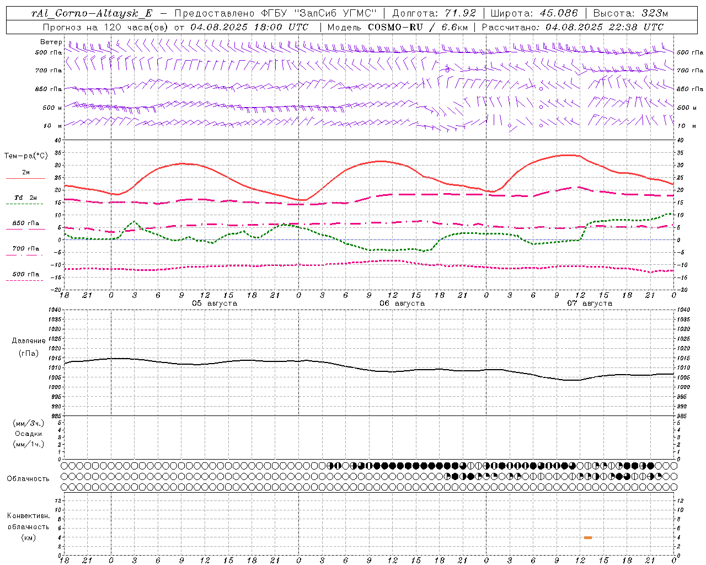Screen dimensions: 706x565
Task: Click the orange convective cloudiness bar
Action: coord(588,537)
